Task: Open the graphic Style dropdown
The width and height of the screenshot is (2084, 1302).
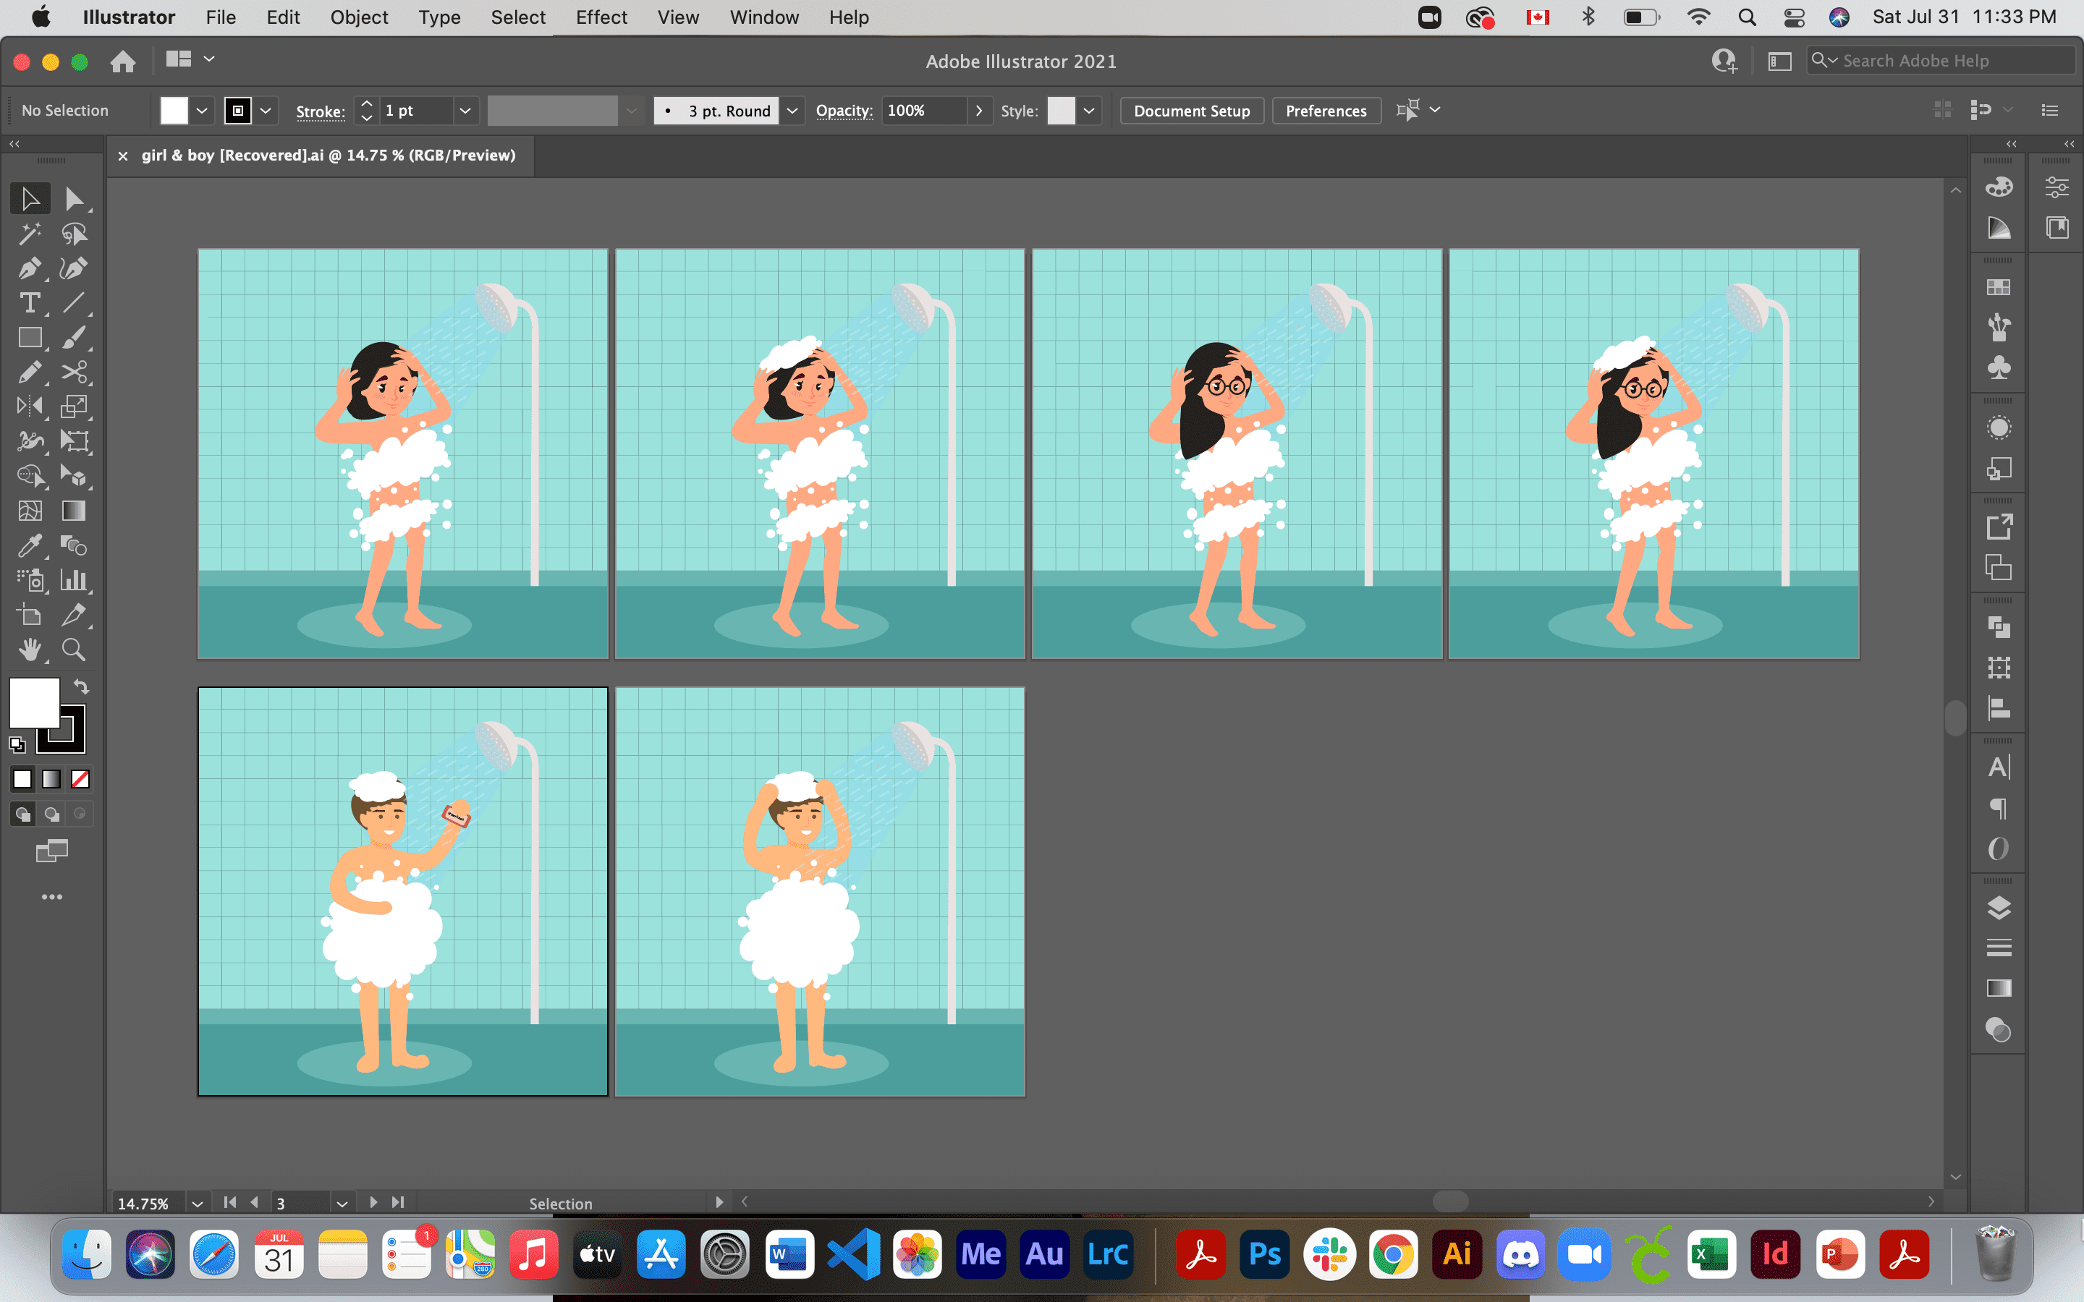Action: (x=1089, y=111)
